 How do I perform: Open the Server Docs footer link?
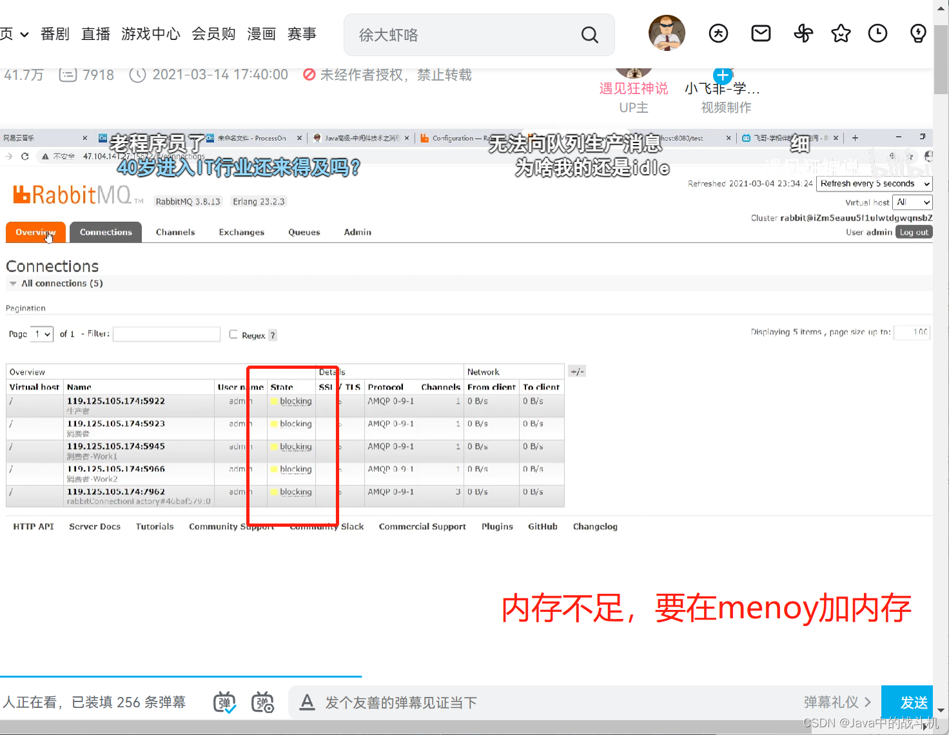(x=95, y=527)
